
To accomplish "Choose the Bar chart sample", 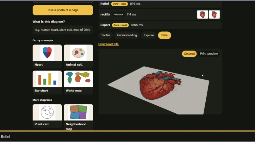I will [x=47, y=82].
